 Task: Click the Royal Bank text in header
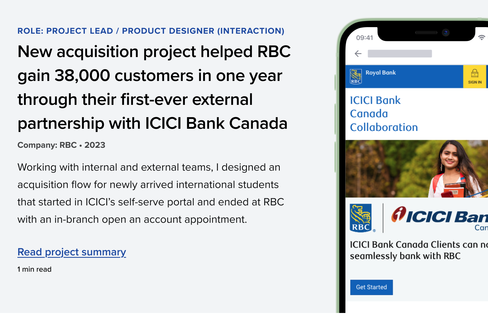[381, 73]
